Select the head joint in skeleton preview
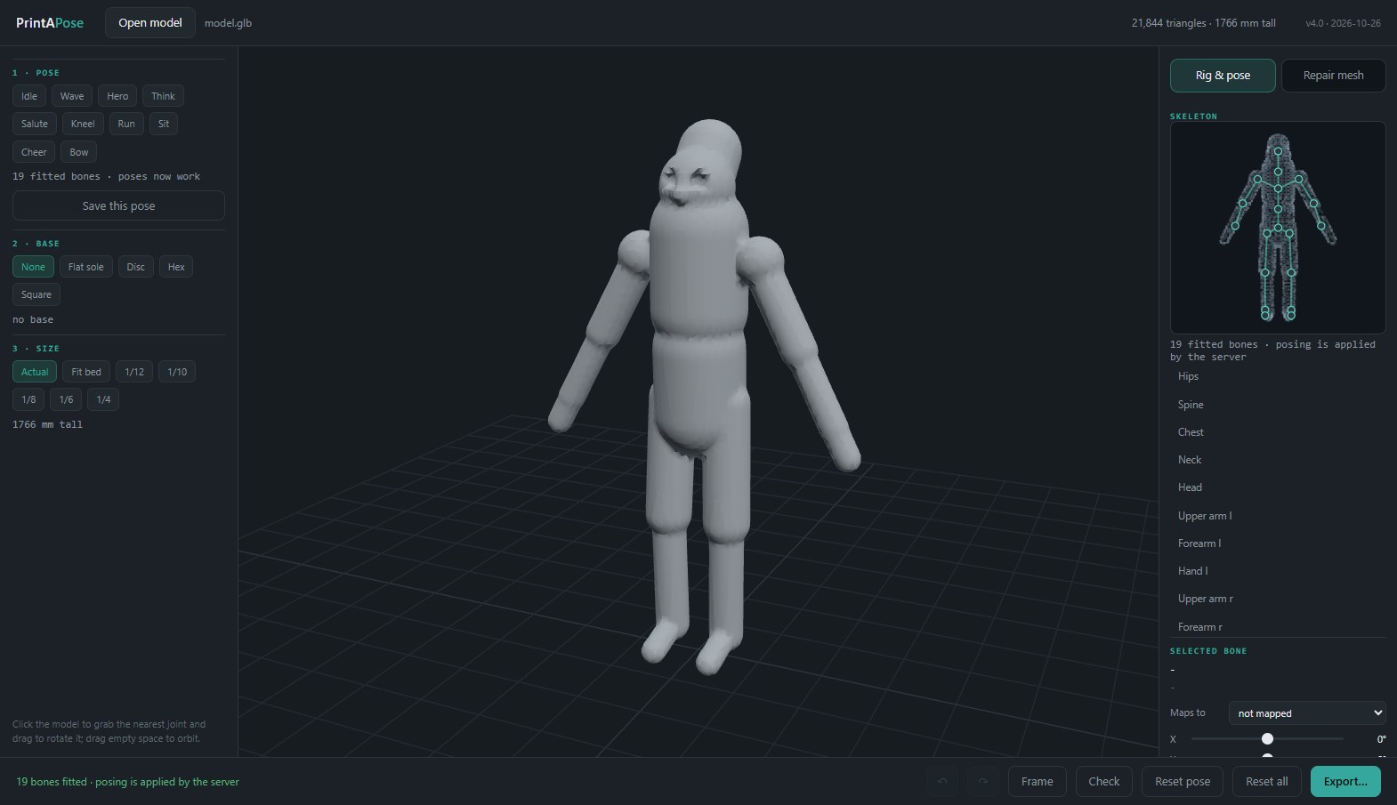 pyautogui.click(x=1278, y=151)
